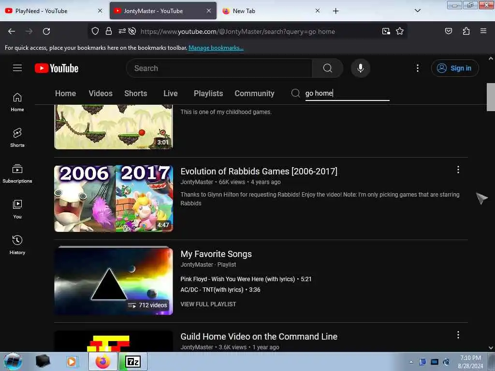Click the main search magnifier button
The height and width of the screenshot is (371, 495).
click(x=327, y=68)
